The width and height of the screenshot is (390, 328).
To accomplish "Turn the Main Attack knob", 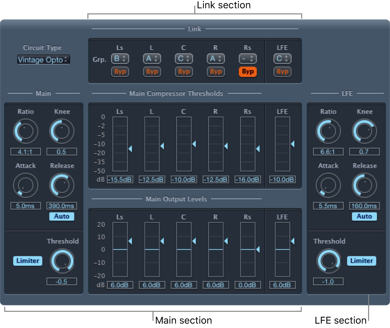I will tap(25, 185).
